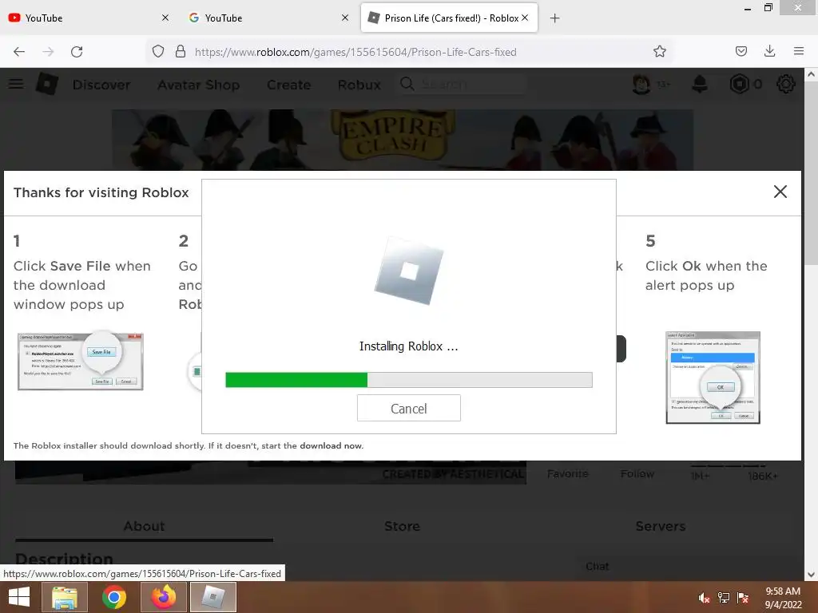The height and width of the screenshot is (613, 818).
Task: Open the Pocket save icon
Action: [741, 51]
